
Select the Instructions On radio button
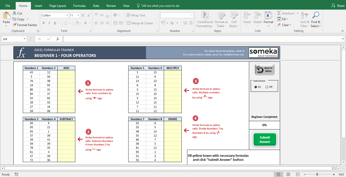[x=256, y=87]
